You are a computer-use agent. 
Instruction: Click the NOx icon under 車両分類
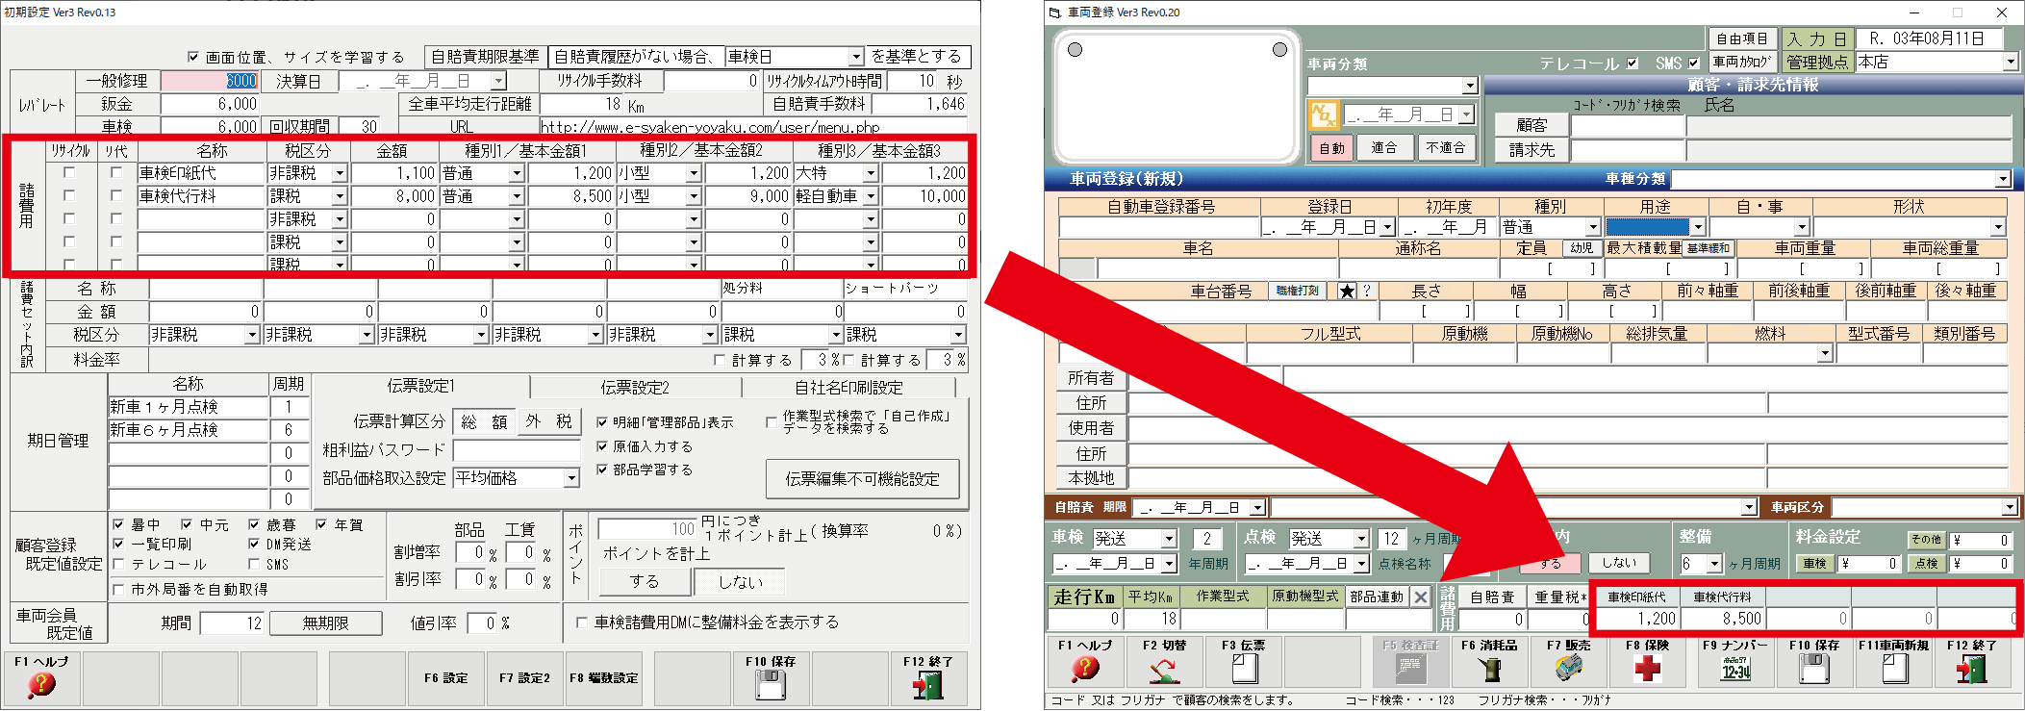point(1323,115)
